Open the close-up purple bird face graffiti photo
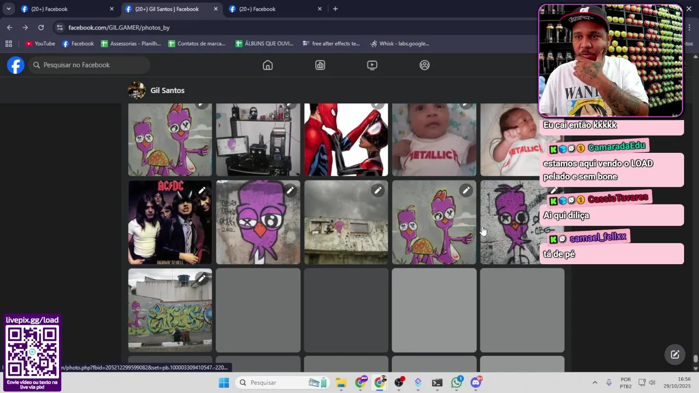 [x=258, y=222]
